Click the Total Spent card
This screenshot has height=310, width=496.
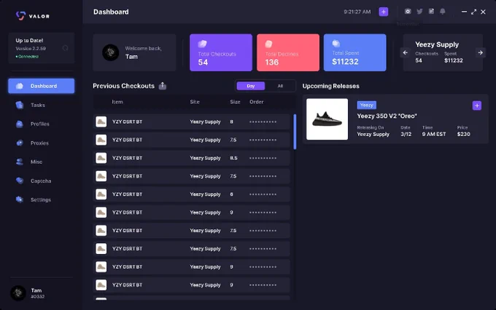pos(355,52)
